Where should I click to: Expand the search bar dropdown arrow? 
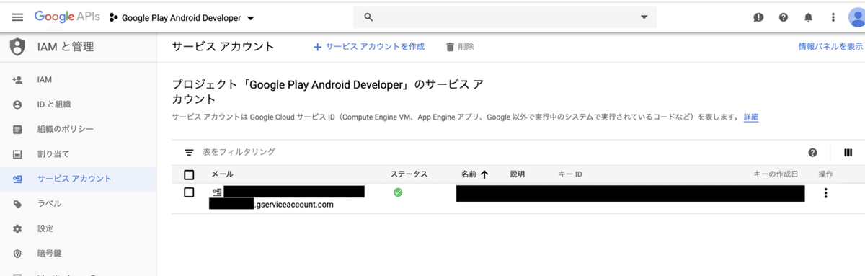pos(644,17)
